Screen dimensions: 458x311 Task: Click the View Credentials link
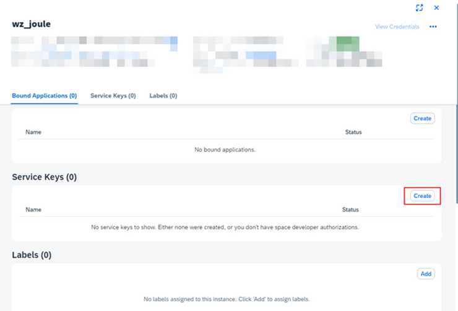coord(397,27)
